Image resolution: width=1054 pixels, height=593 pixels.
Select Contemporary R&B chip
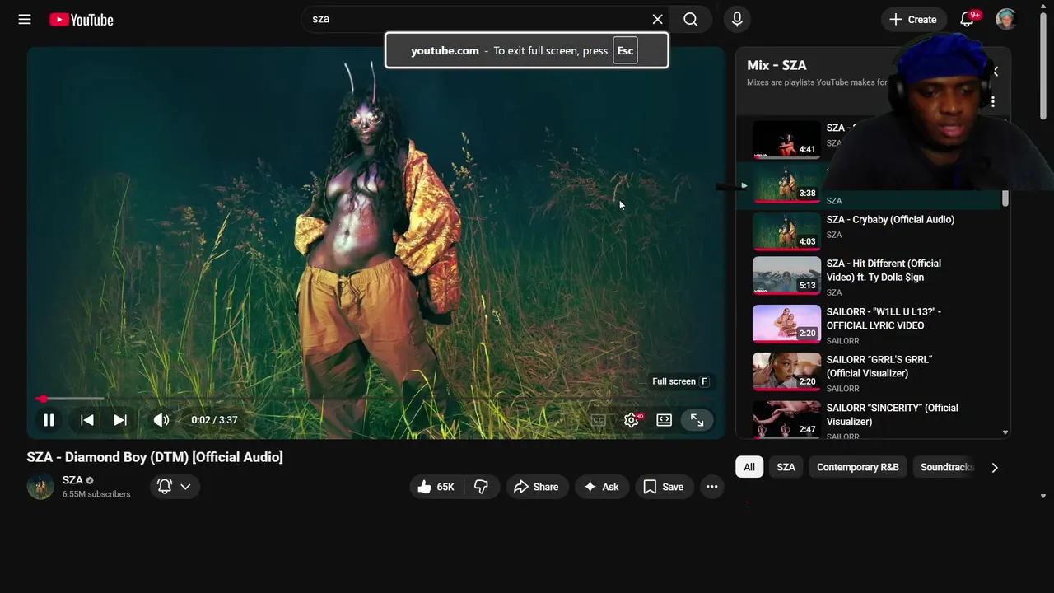pyautogui.click(x=858, y=467)
